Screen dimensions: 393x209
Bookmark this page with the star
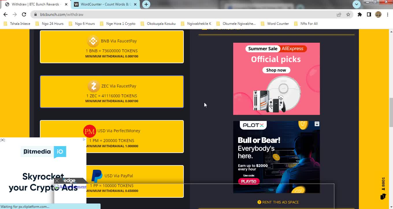pyautogui.click(x=348, y=14)
